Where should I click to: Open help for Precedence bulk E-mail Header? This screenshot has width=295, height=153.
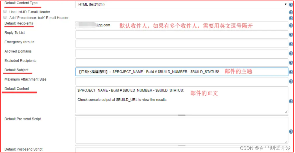(291, 18)
